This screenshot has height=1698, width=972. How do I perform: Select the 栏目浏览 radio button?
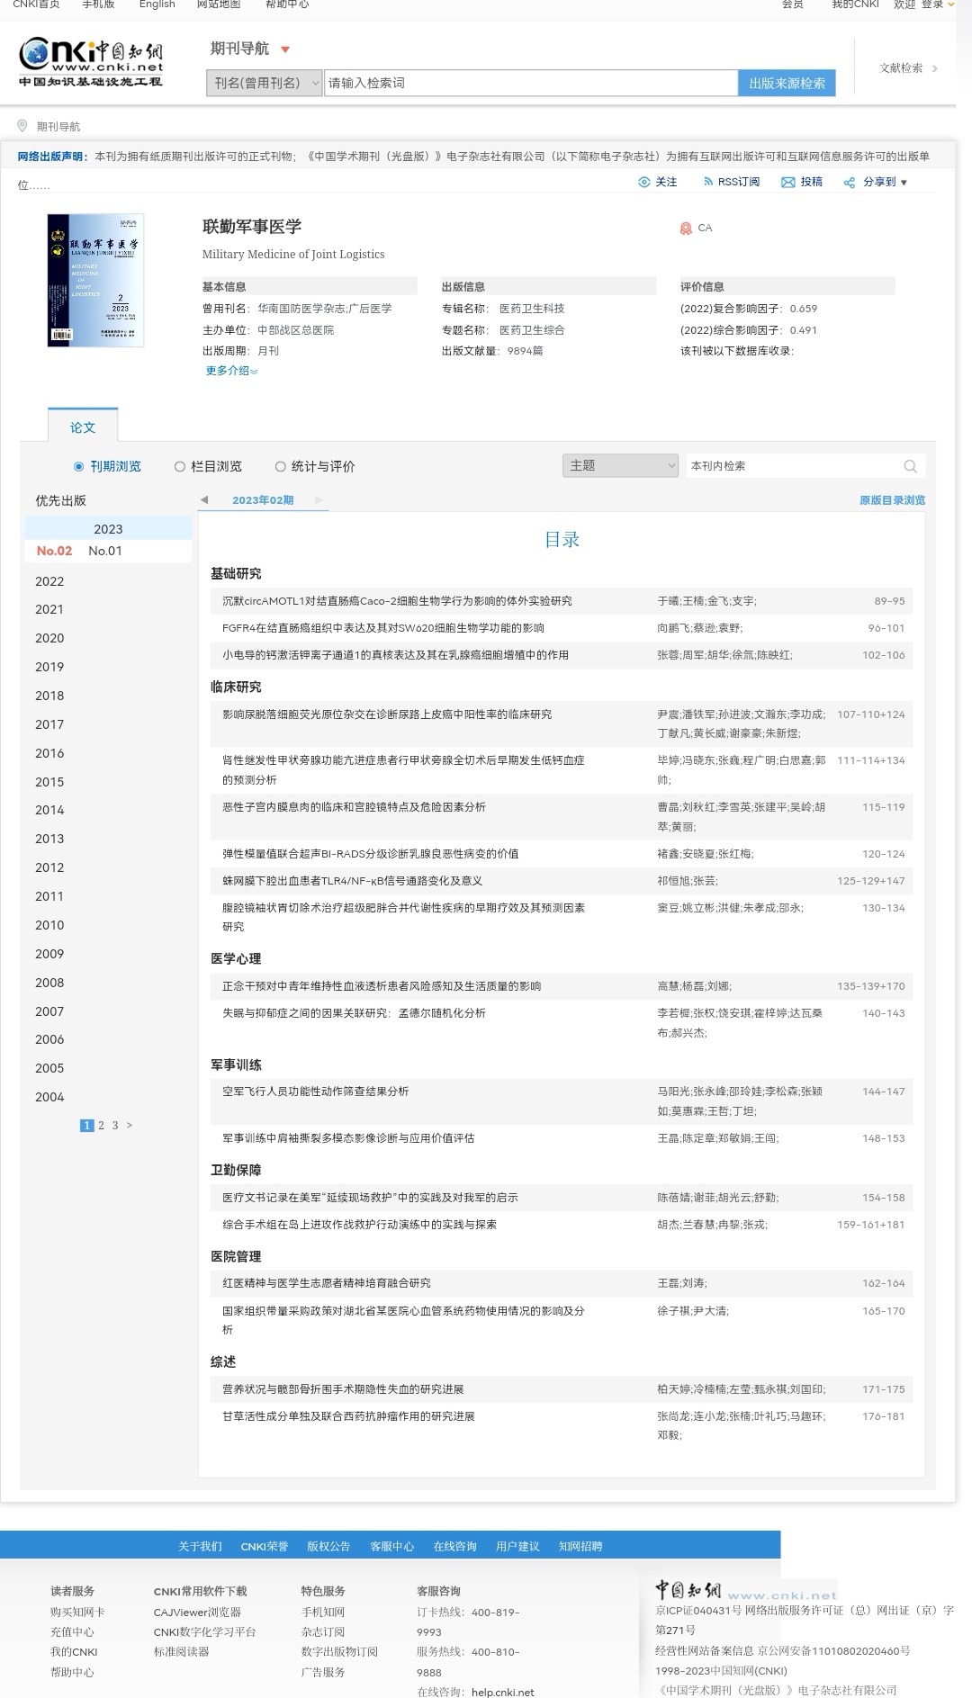coord(180,466)
